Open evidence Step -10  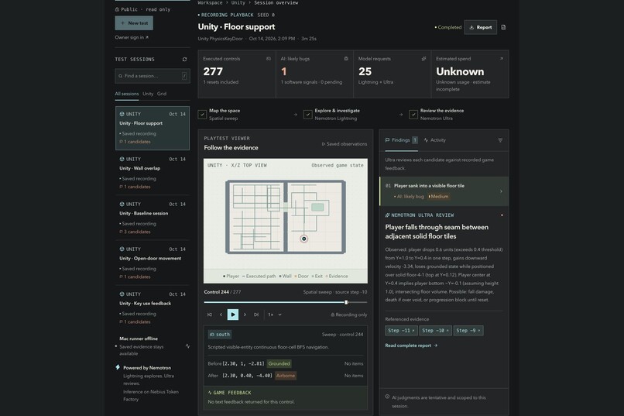[x=435, y=331]
